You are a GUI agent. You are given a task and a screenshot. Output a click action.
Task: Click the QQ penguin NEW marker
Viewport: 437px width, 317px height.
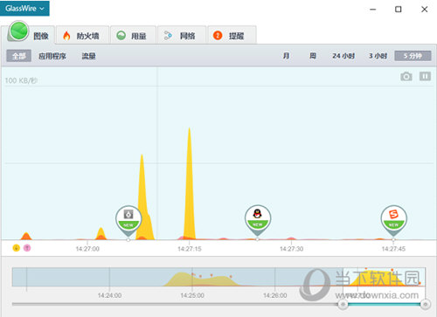(258, 220)
